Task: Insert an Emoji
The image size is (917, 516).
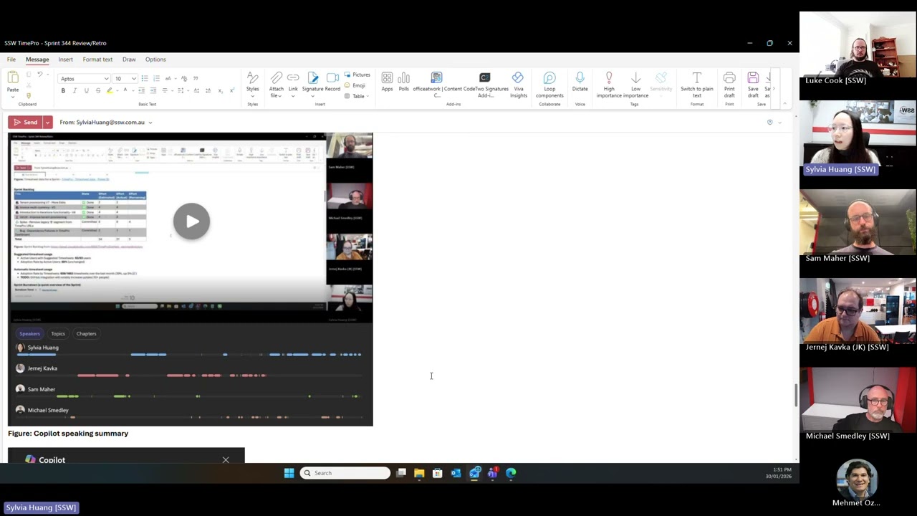Action: [355, 85]
